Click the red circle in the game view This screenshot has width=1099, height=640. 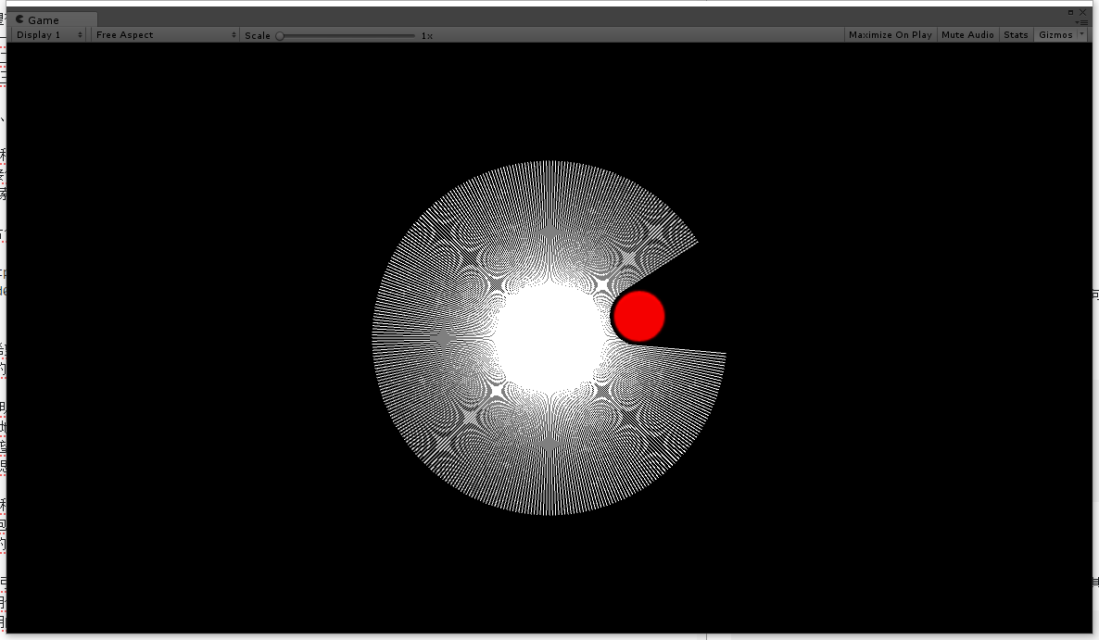click(x=638, y=316)
